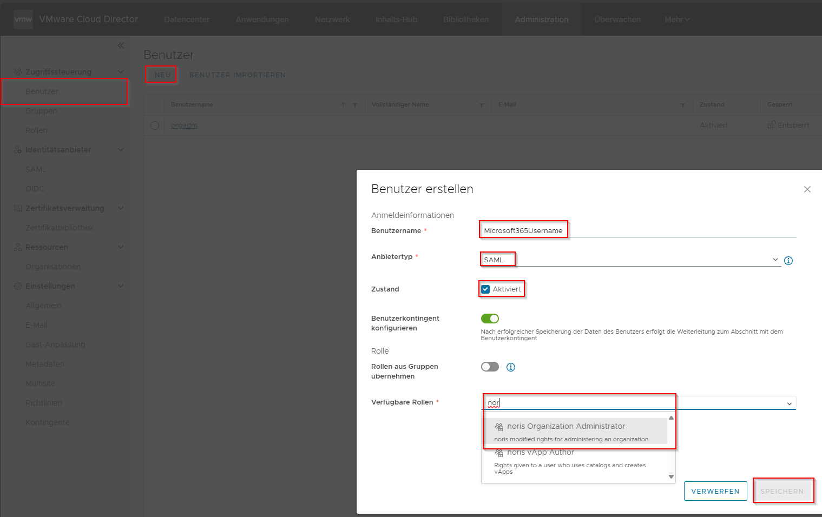Screen dimensions: 822x517
Task: Click the SPEICHERN button
Action: pos(782,491)
